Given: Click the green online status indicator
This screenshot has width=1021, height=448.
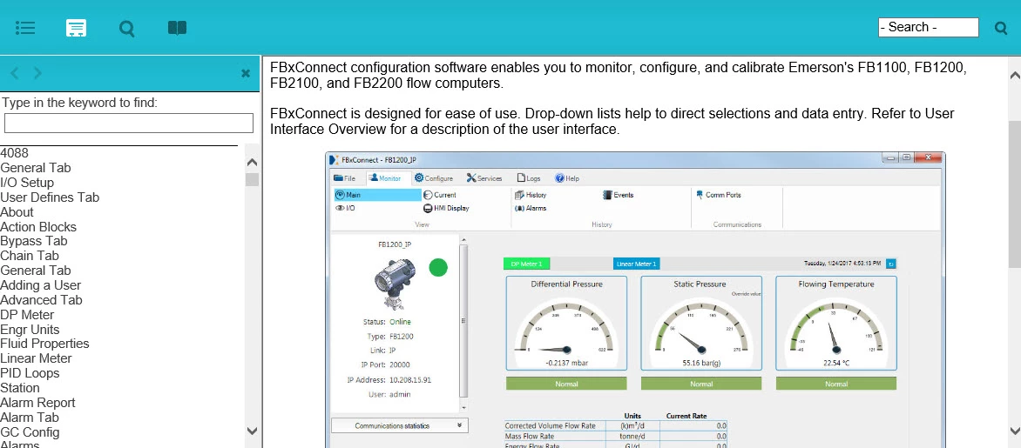Looking at the screenshot, I should [x=438, y=267].
